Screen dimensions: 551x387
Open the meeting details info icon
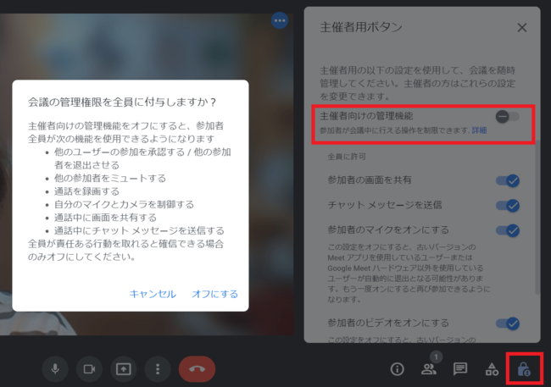[397, 369]
